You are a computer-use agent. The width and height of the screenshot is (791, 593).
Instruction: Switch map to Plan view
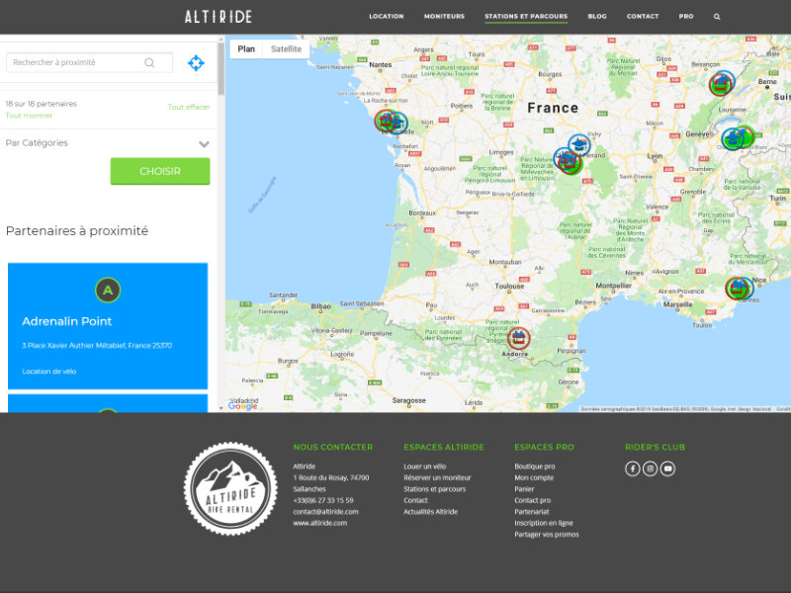pos(246,48)
